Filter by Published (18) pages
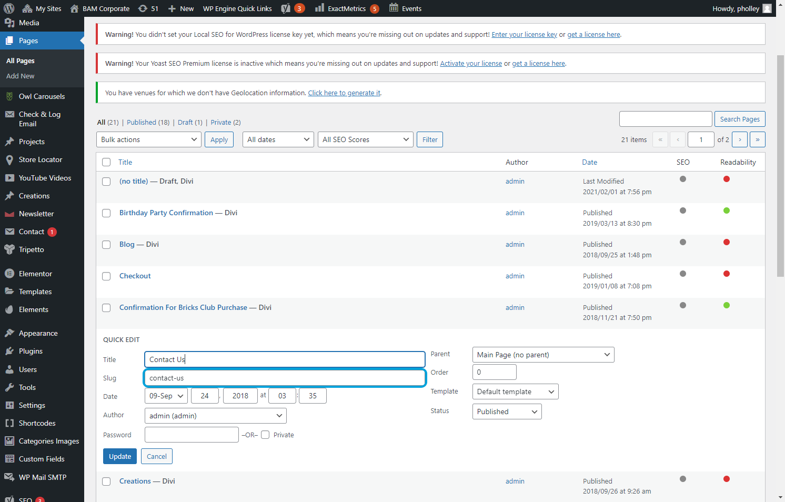 click(x=148, y=122)
